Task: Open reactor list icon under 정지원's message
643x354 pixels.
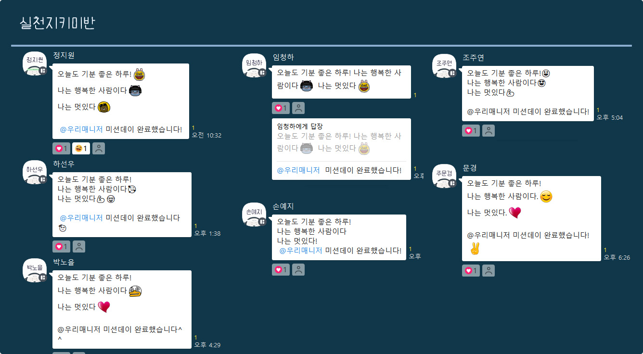Action: (x=99, y=149)
